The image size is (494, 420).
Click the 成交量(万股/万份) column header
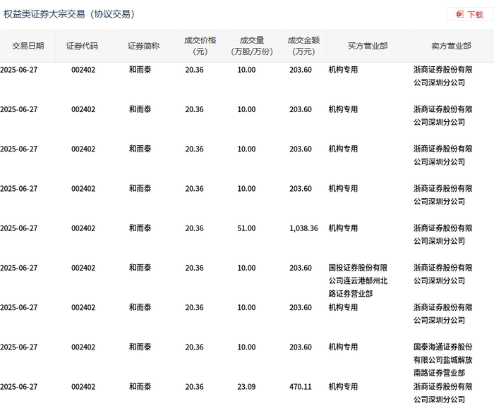252,46
